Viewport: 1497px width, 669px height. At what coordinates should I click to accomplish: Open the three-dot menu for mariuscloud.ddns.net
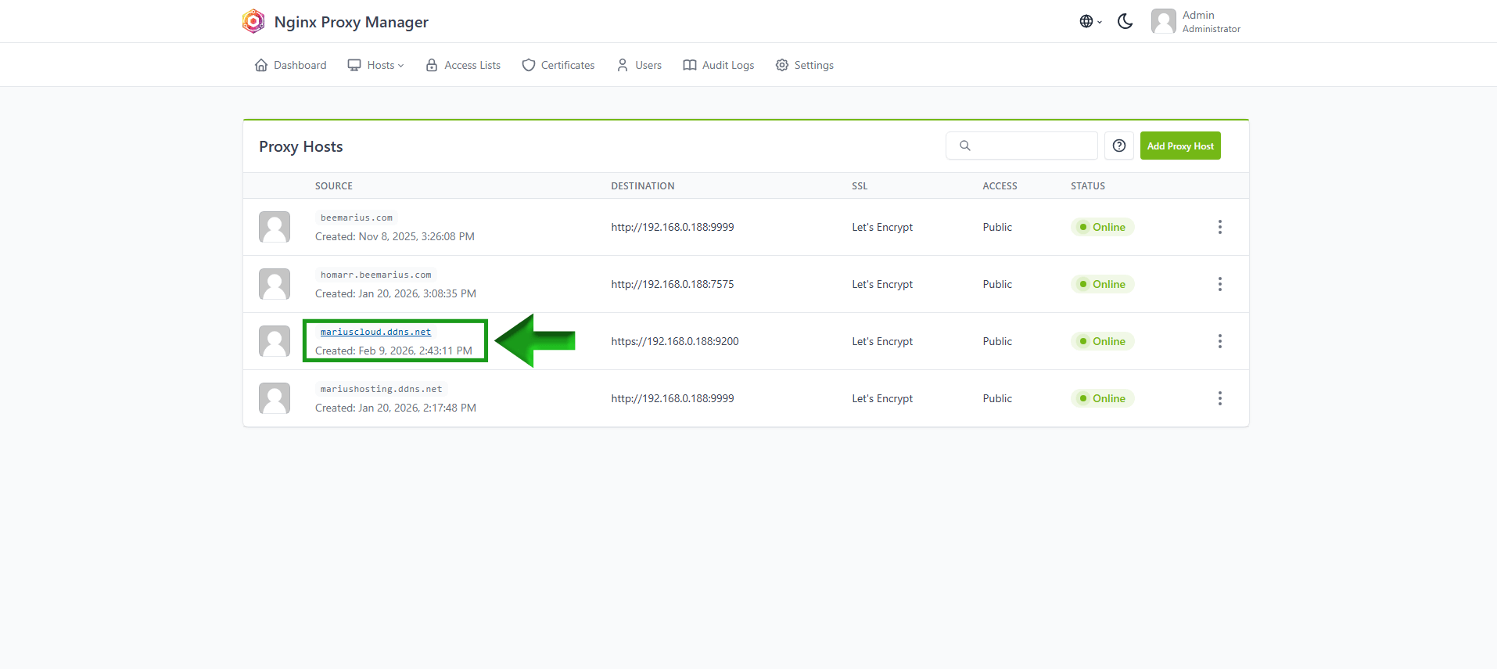(x=1219, y=341)
